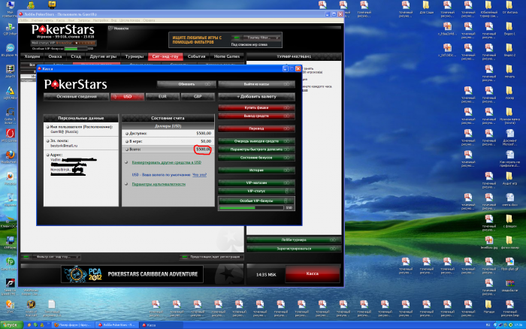Open World of Warcraft desktop icon

pyautogui.click(x=32, y=308)
